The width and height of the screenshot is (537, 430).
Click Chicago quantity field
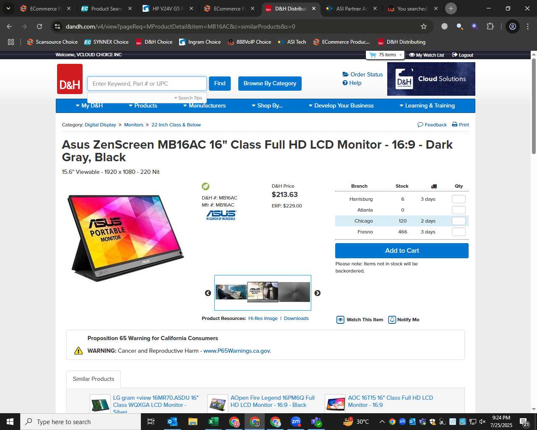point(459,221)
